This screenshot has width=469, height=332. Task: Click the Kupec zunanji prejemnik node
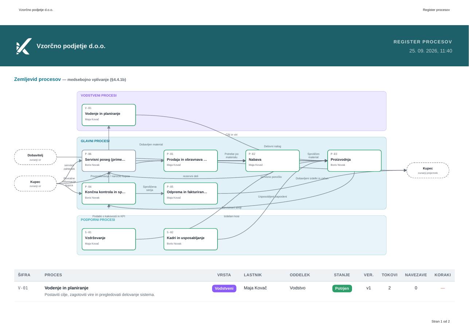pyautogui.click(x=428, y=170)
